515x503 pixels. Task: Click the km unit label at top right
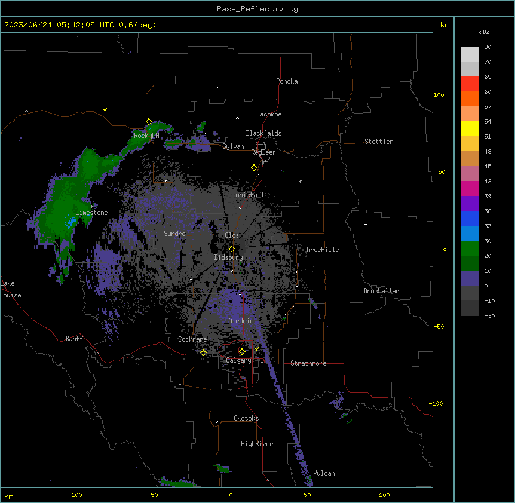point(445,25)
